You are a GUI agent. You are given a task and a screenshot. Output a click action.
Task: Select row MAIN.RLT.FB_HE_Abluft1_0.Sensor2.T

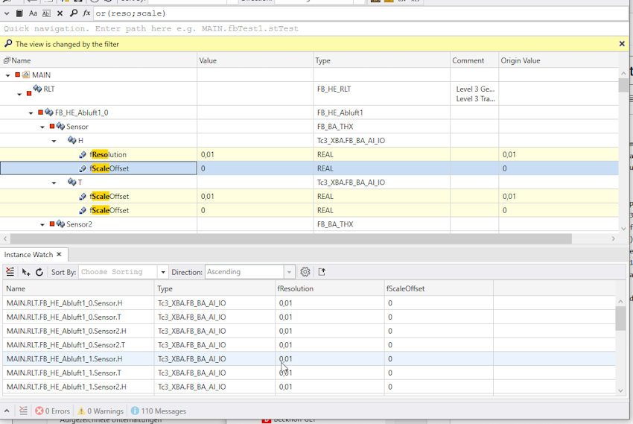(309, 345)
